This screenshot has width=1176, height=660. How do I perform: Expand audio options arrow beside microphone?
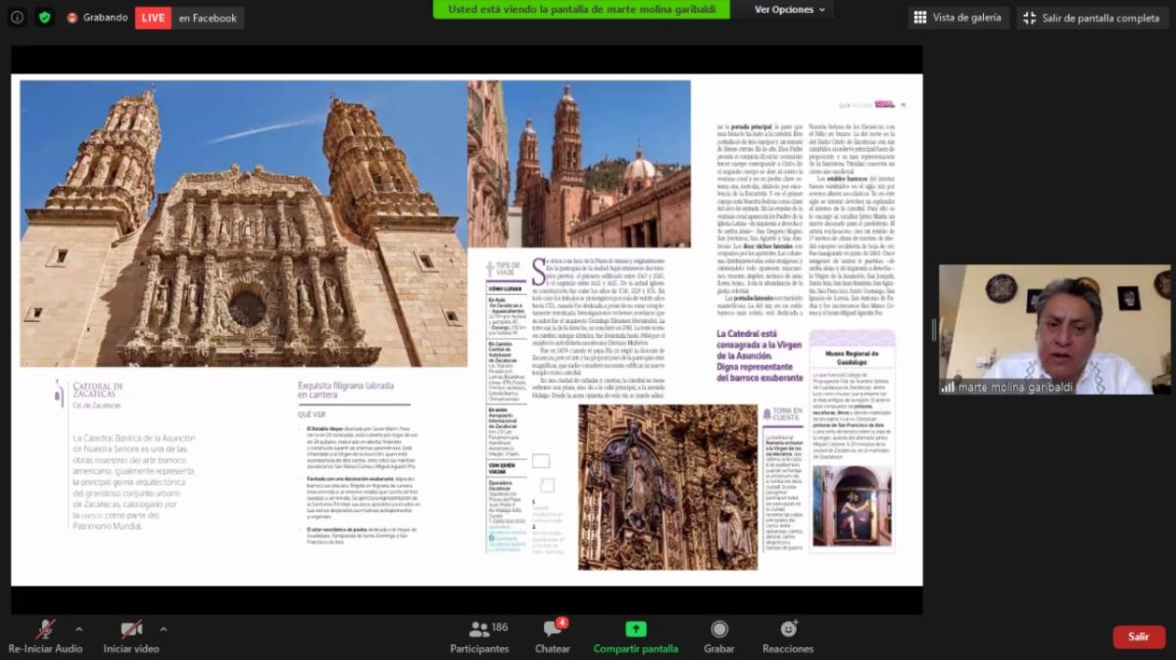[x=78, y=629]
